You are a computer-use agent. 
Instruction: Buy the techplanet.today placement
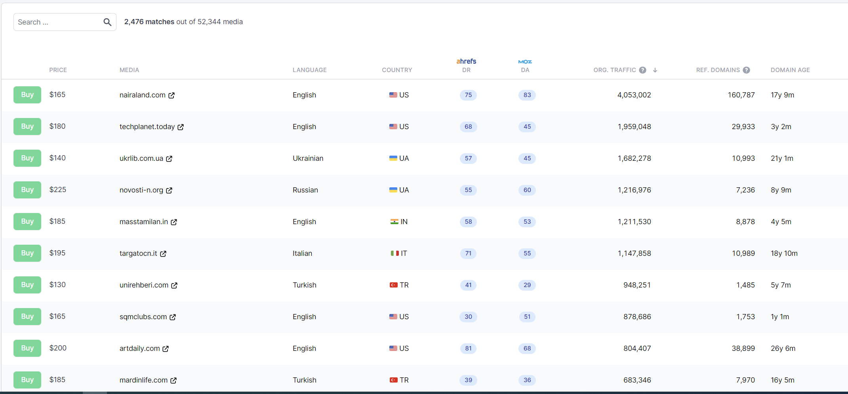[x=27, y=126]
